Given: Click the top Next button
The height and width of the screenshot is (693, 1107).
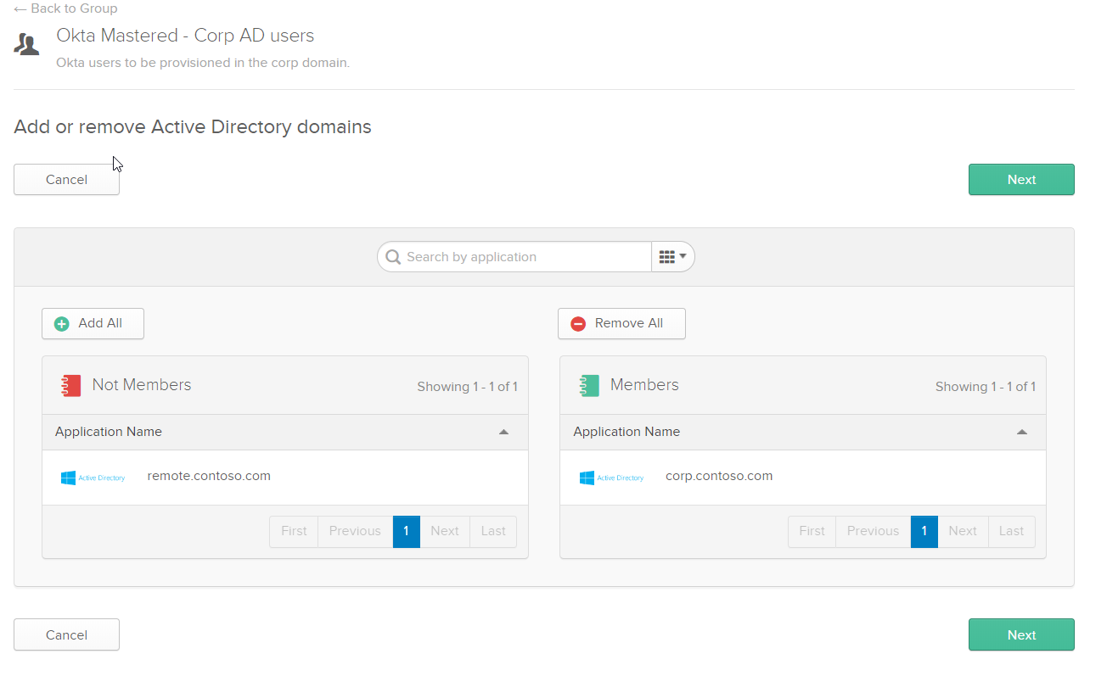Looking at the screenshot, I should (x=1021, y=180).
